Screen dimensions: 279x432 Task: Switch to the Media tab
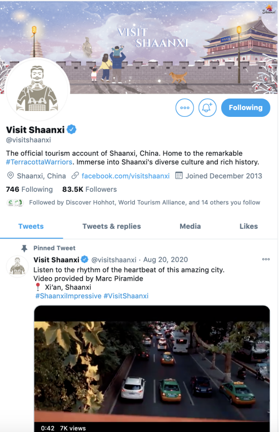[x=190, y=226]
